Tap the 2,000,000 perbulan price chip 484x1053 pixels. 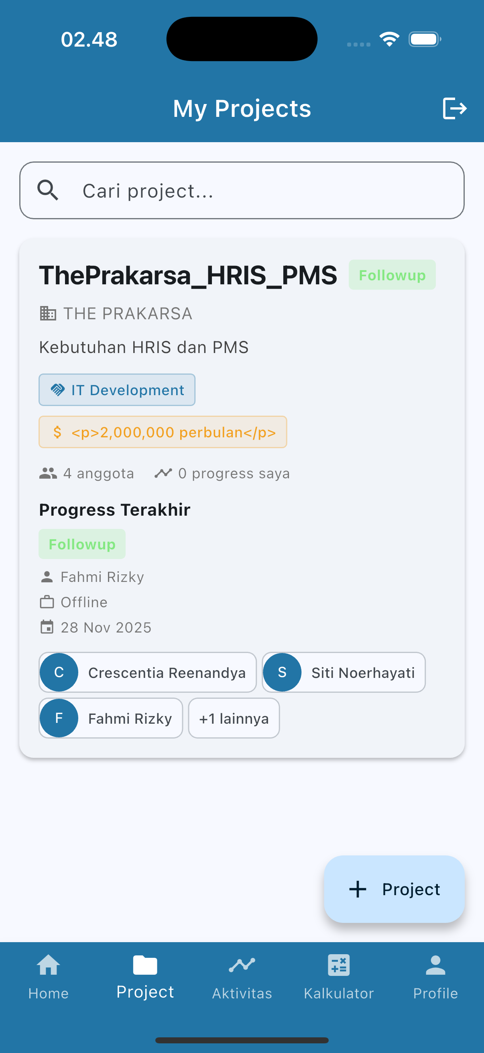click(x=163, y=432)
